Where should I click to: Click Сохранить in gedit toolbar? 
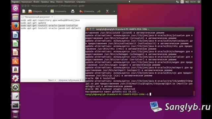(58, 11)
